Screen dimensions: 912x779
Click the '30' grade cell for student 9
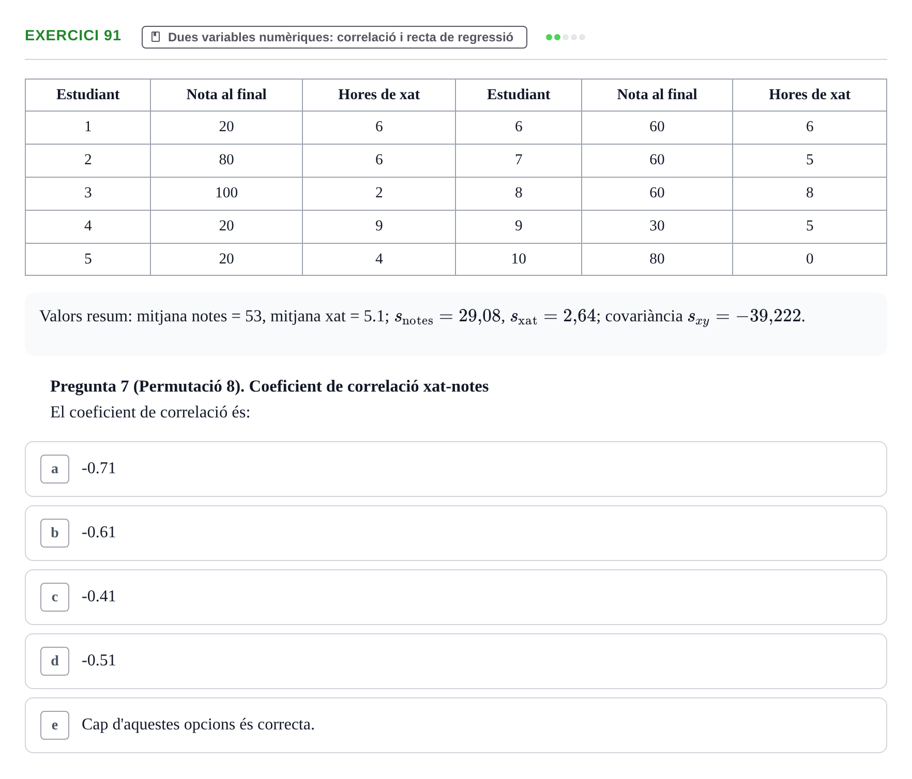[x=657, y=226]
